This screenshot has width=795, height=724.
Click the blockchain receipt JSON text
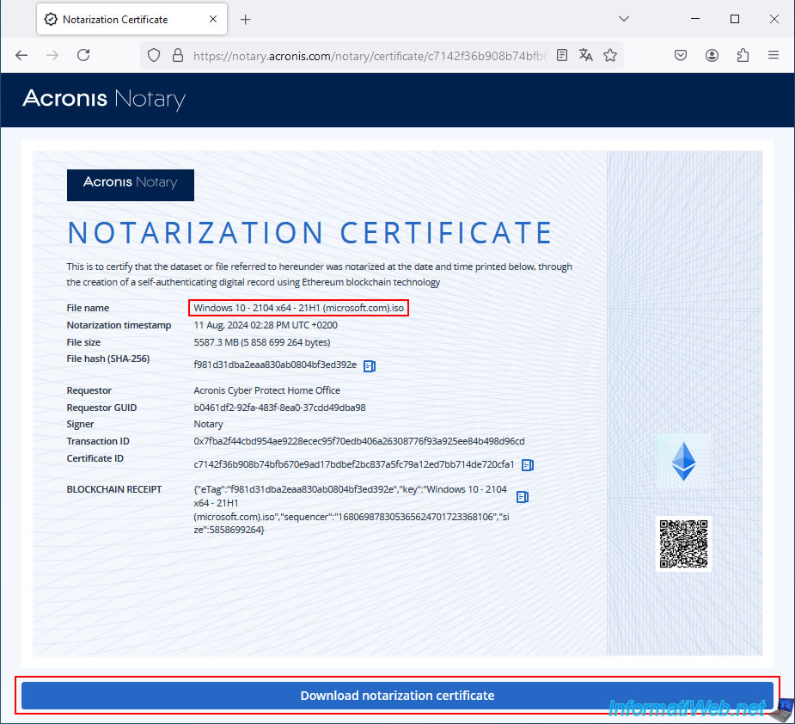tap(352, 510)
